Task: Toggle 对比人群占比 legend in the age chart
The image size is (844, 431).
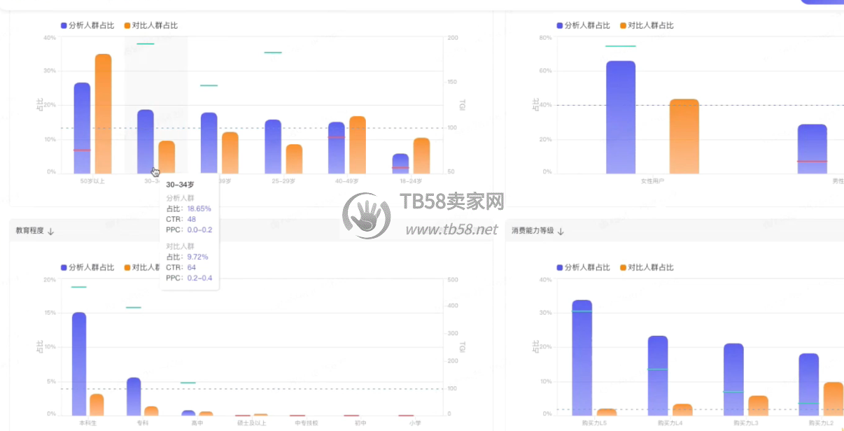Action: point(150,25)
